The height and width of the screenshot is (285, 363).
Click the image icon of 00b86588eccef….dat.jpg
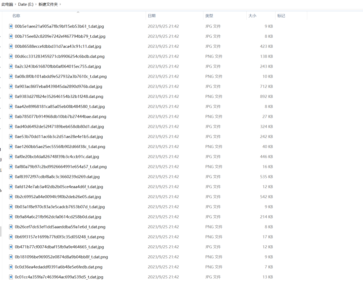coord(11,46)
